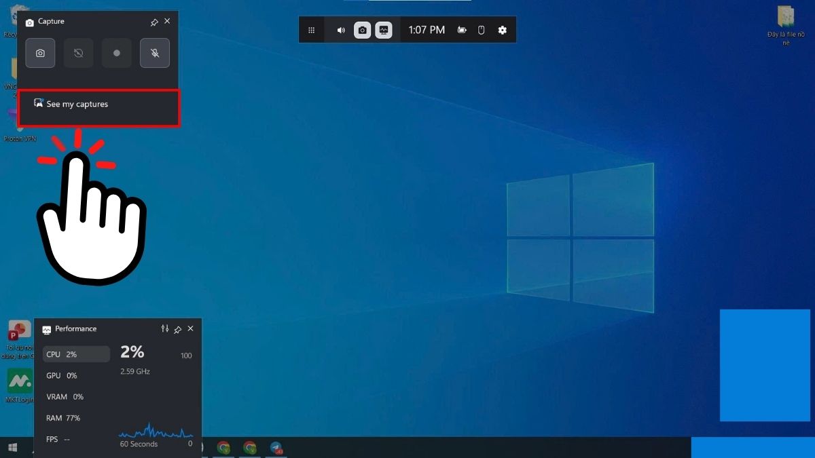Open the Game Bar widget menu
The width and height of the screenshot is (815, 458).
311,30
